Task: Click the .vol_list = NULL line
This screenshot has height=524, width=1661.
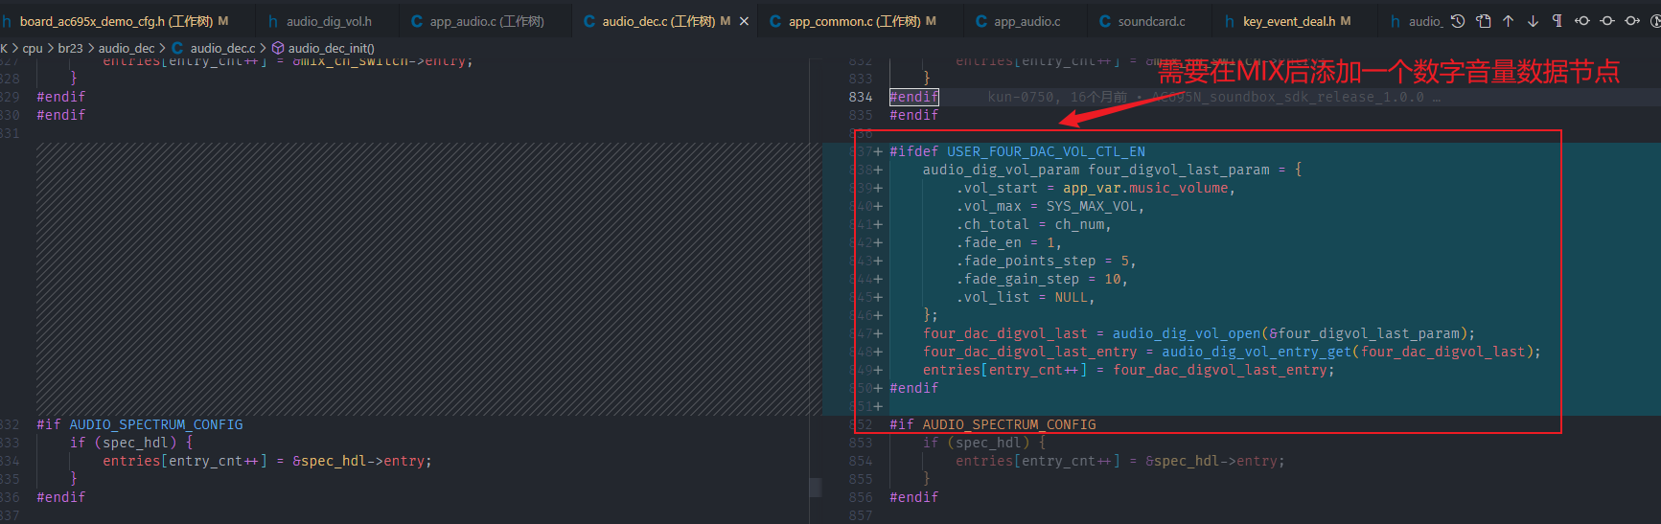Action: [1025, 297]
